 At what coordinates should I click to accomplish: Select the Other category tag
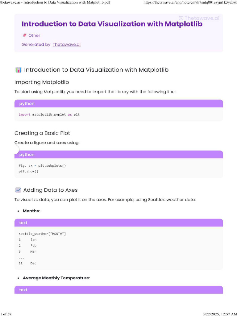(x=34, y=35)
